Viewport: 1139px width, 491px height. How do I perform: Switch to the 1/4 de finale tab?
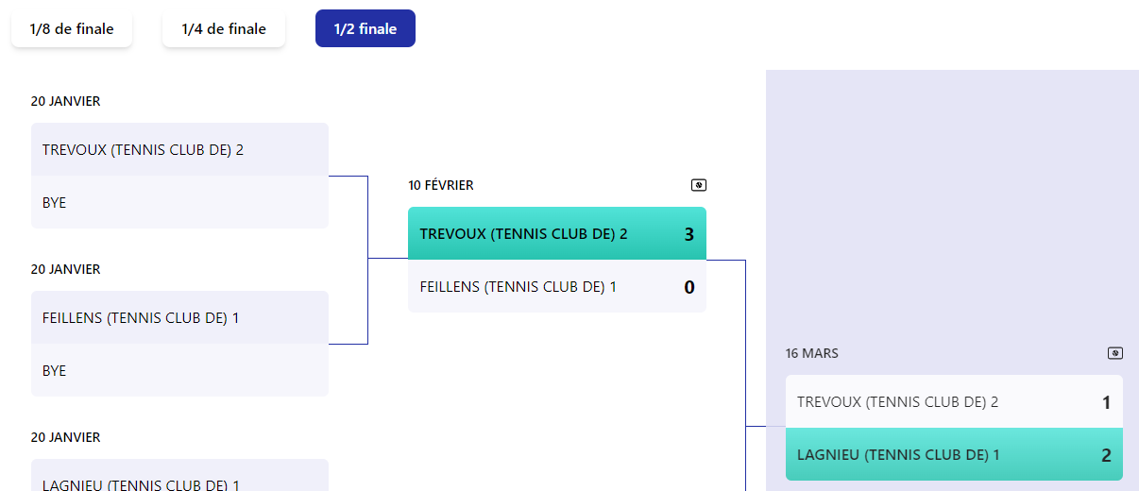[224, 29]
